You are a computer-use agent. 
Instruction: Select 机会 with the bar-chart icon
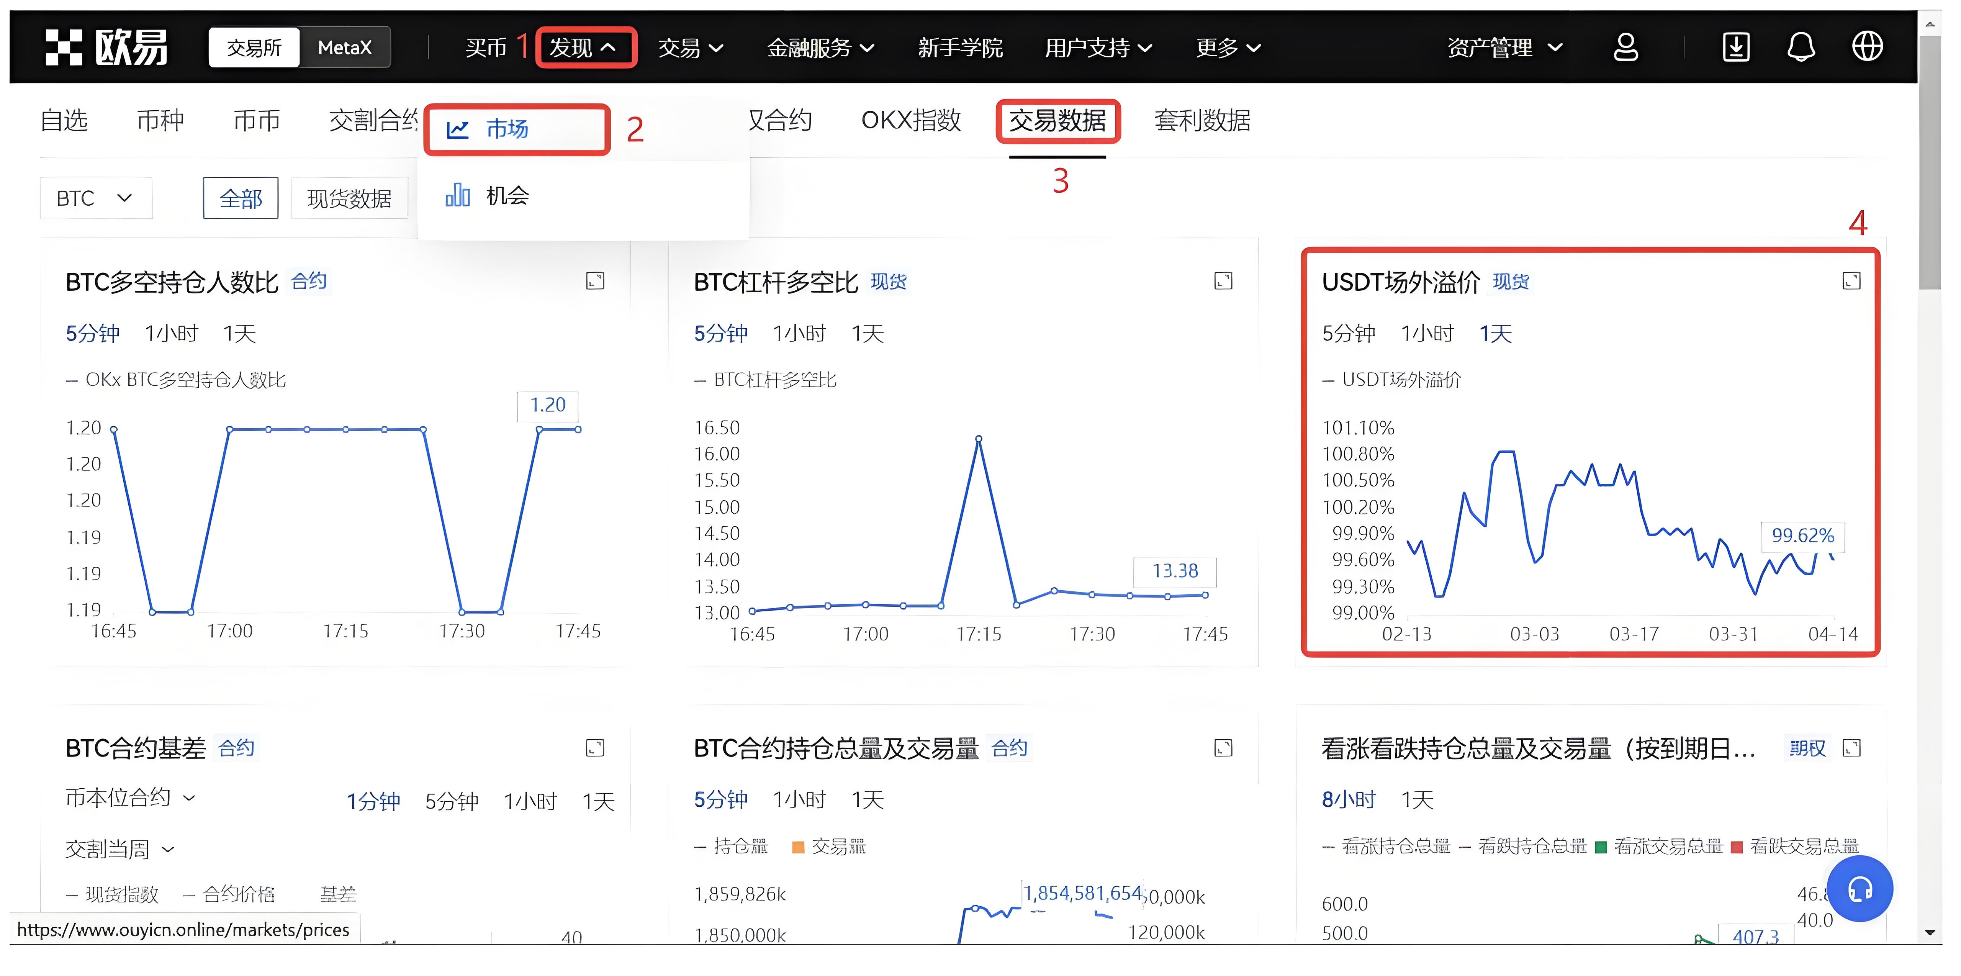pyautogui.click(x=492, y=196)
